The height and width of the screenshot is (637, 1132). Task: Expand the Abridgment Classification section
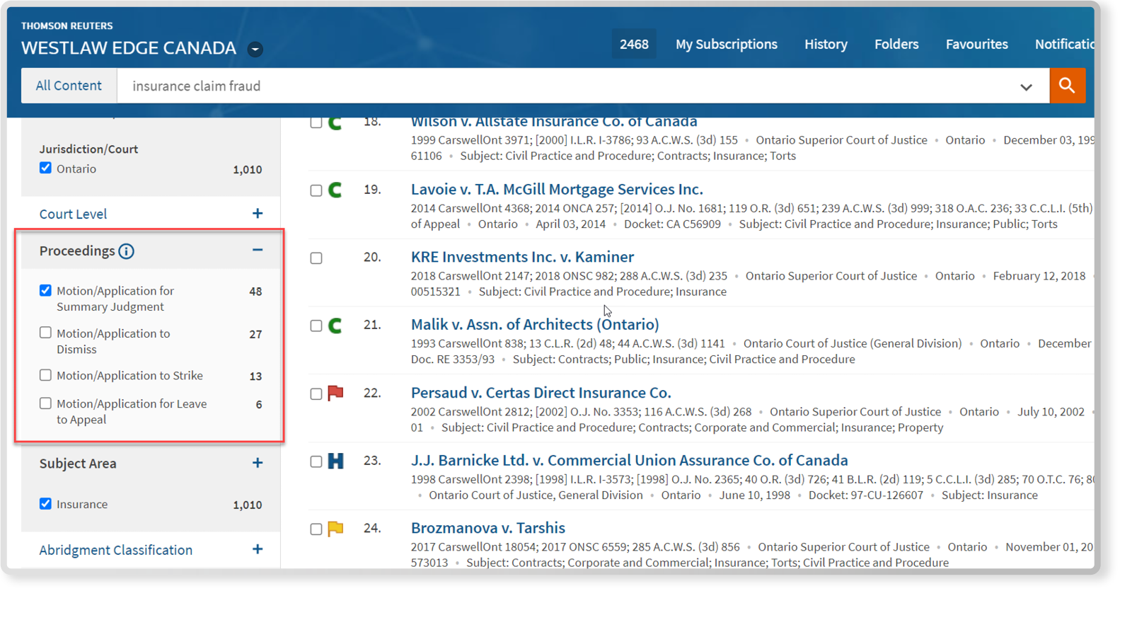tap(258, 549)
